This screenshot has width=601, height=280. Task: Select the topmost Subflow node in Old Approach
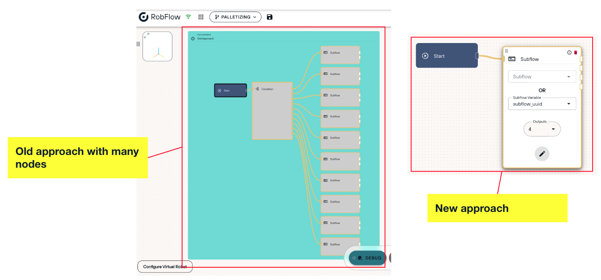click(340, 55)
